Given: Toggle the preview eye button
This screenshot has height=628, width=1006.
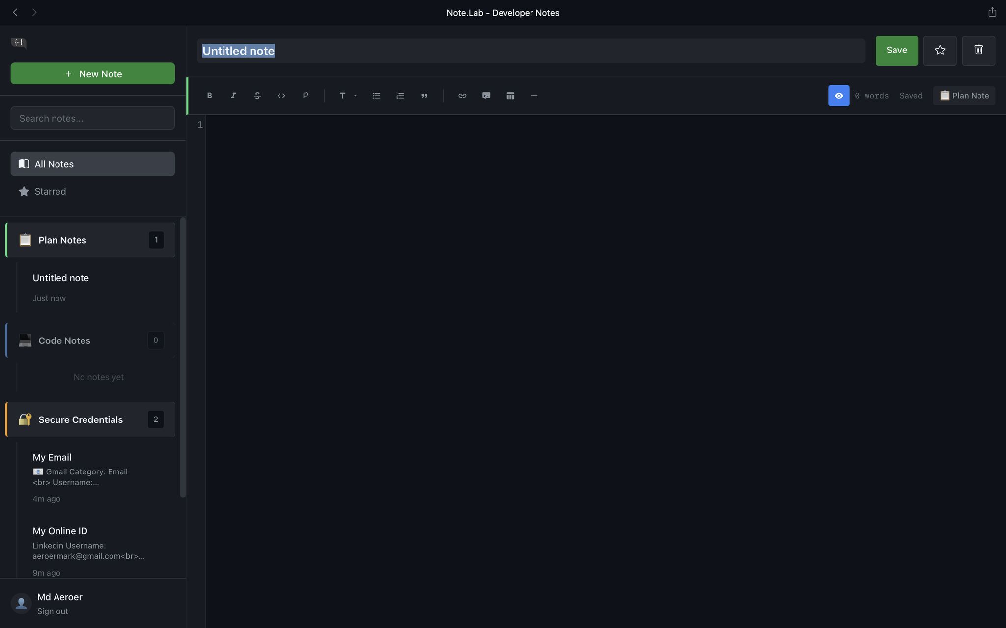Looking at the screenshot, I should pos(838,96).
